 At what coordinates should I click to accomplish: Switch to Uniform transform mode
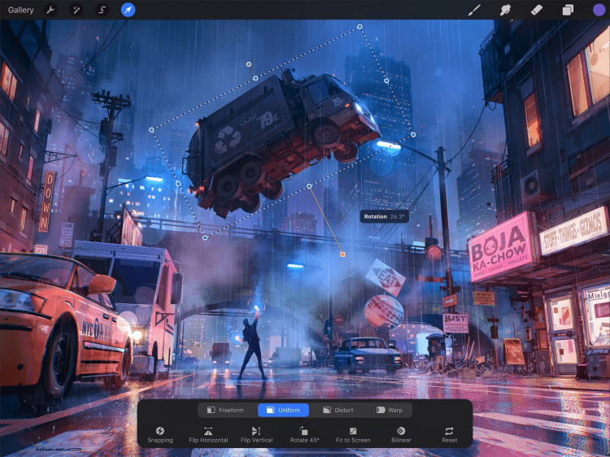click(283, 410)
